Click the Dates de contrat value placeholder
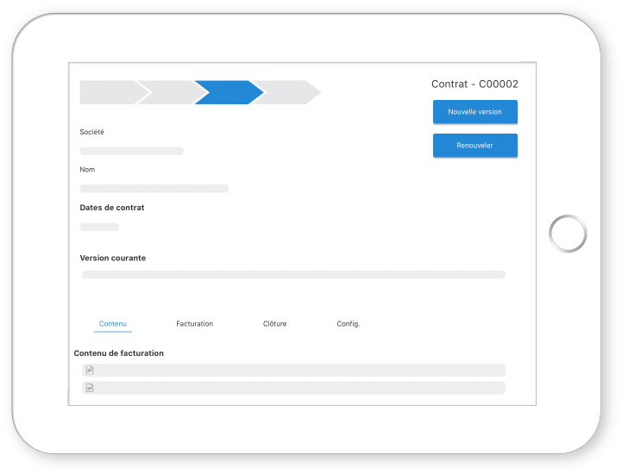The image size is (622, 474). point(99,227)
